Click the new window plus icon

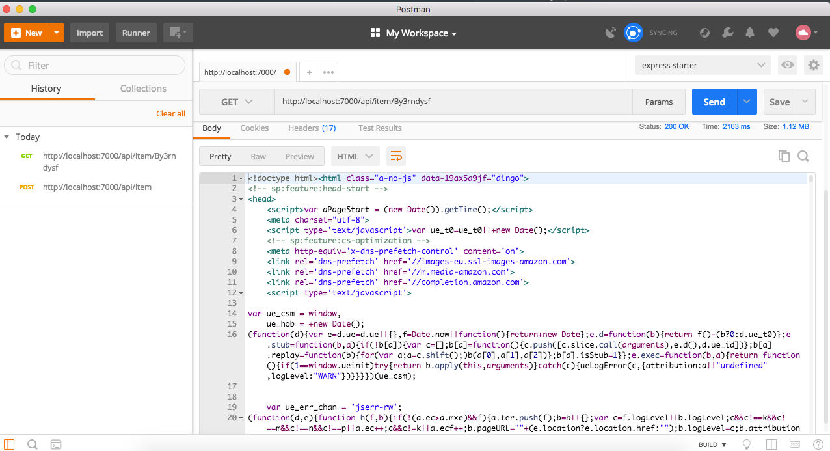coord(178,33)
